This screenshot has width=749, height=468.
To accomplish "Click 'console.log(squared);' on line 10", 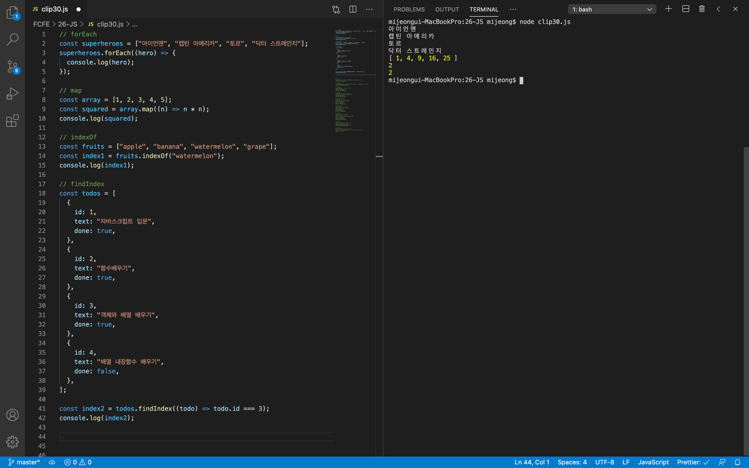I will click(99, 119).
